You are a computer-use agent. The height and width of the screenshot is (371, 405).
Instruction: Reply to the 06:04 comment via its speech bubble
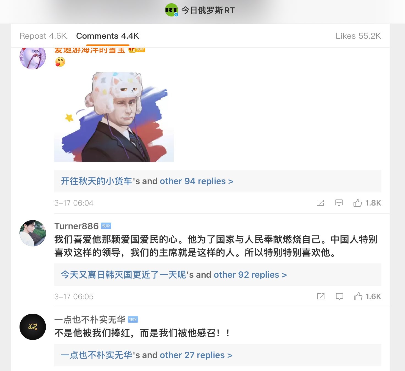point(339,203)
